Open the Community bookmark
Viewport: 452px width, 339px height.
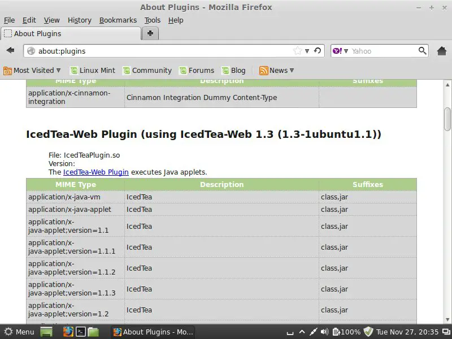click(x=147, y=70)
